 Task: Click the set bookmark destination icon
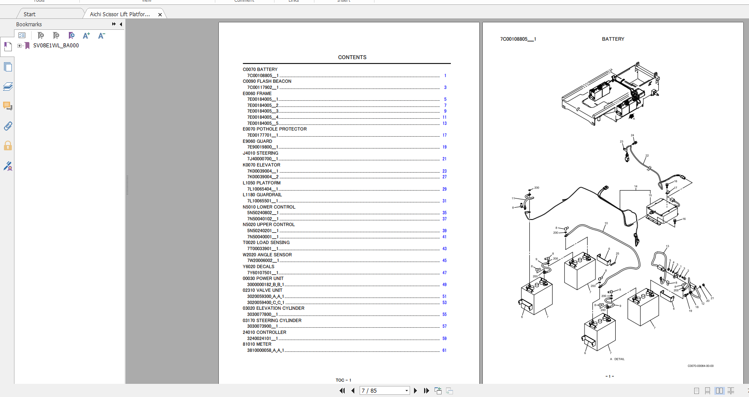(x=71, y=35)
